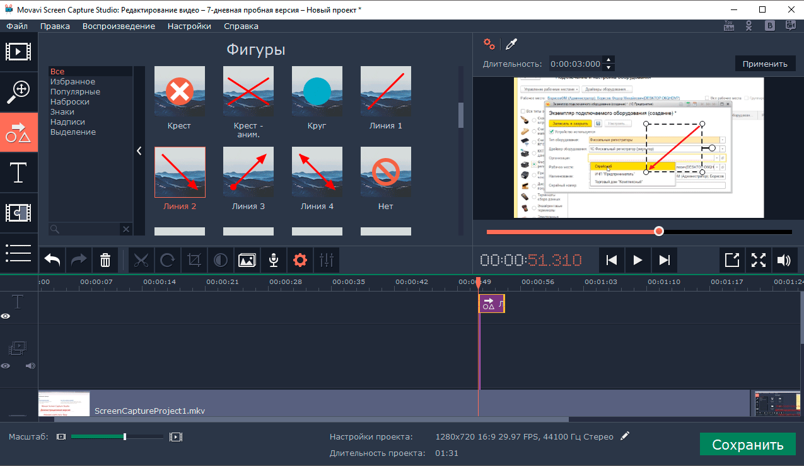Select the Знаки category in list
804x466 pixels.
coord(62,111)
